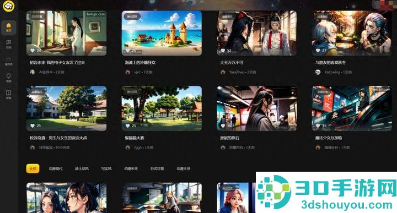Like the 校园奇遇 card with its heart icon
This screenshot has width=397, height=213.
coord(33,125)
